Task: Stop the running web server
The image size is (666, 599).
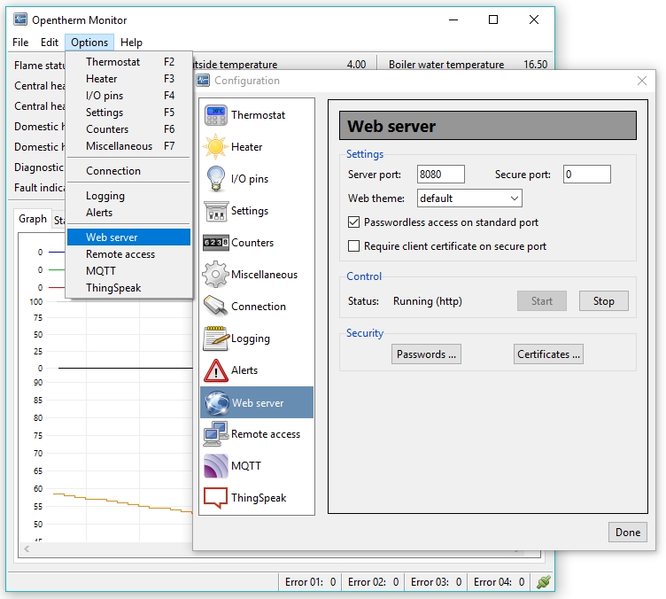Action: point(604,301)
